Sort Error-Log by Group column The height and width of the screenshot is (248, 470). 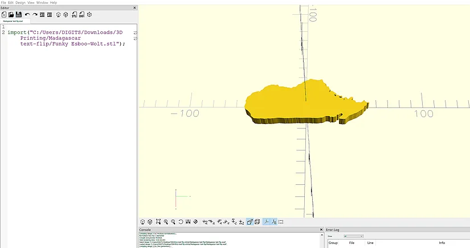[x=333, y=243]
